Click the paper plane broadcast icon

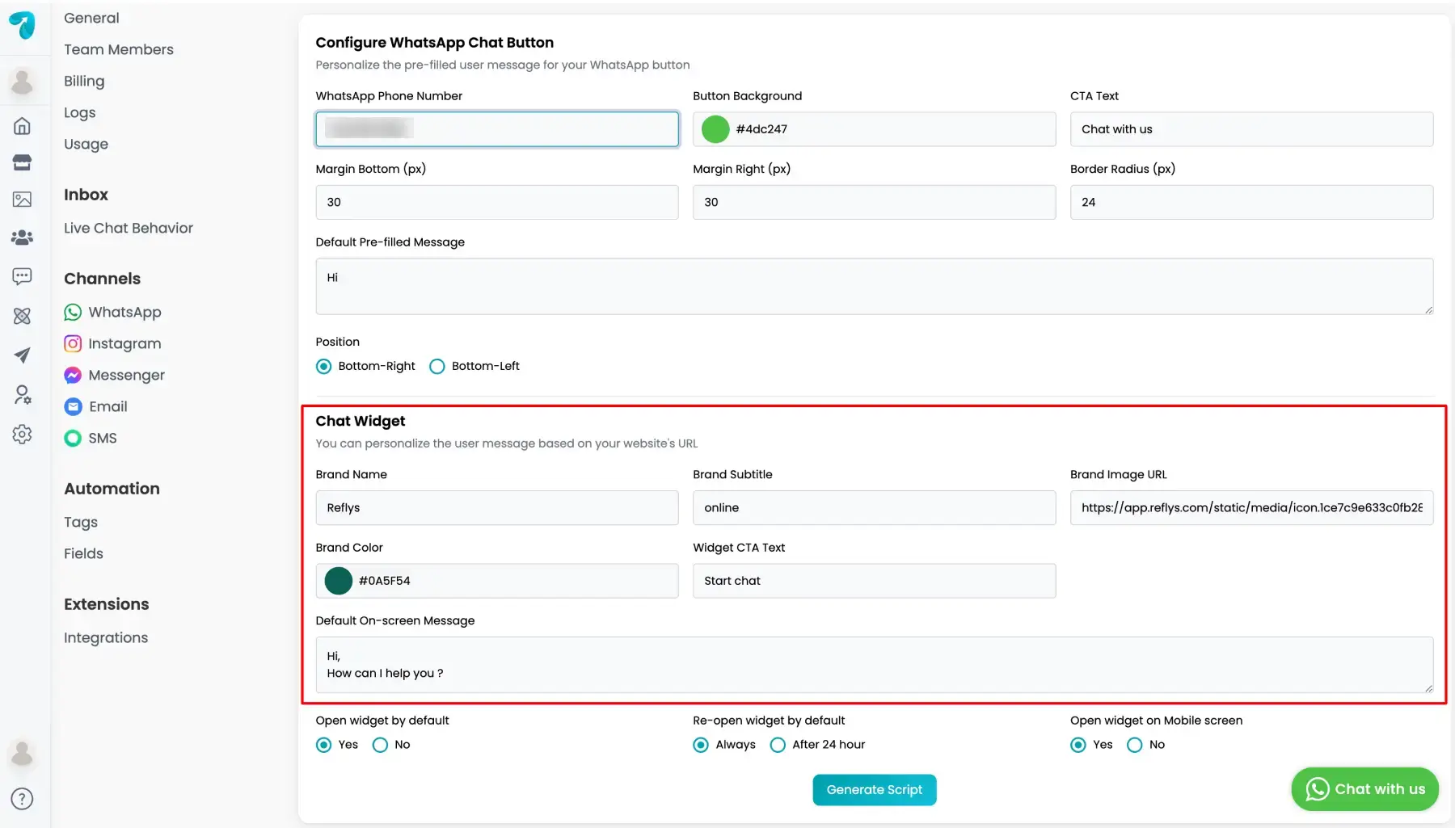tap(23, 355)
